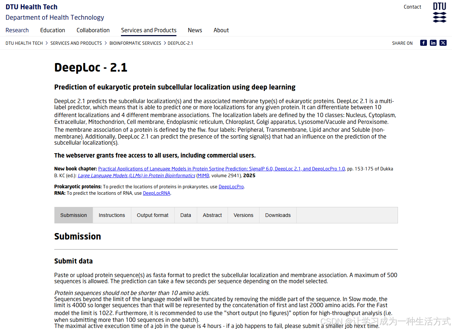Click the DTU logo
The height and width of the screenshot is (329, 452).
(x=439, y=13)
